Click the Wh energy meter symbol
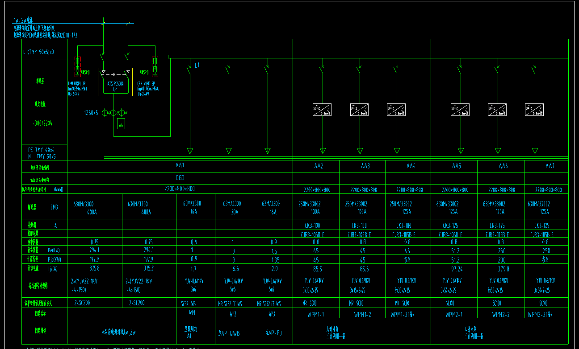This screenshot has height=349, width=579. (121, 123)
